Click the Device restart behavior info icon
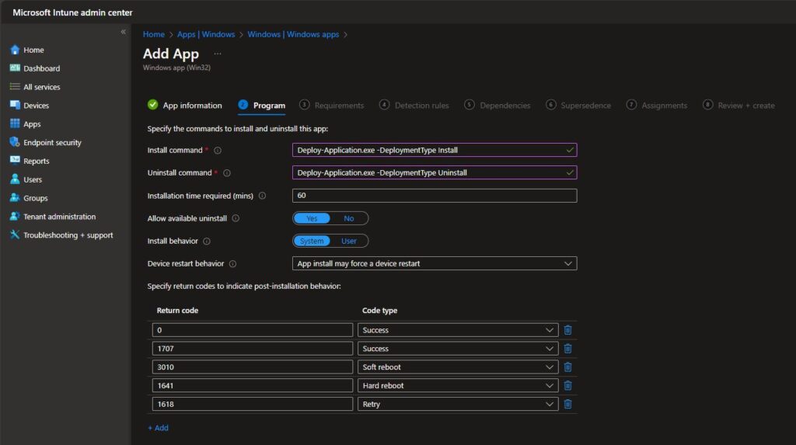The width and height of the screenshot is (796, 445). 232,263
